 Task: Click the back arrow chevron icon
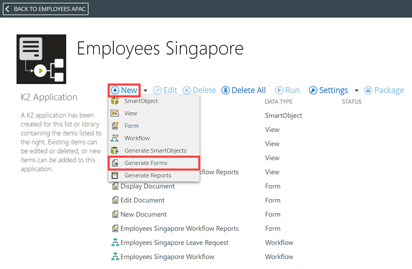pyautogui.click(x=7, y=9)
